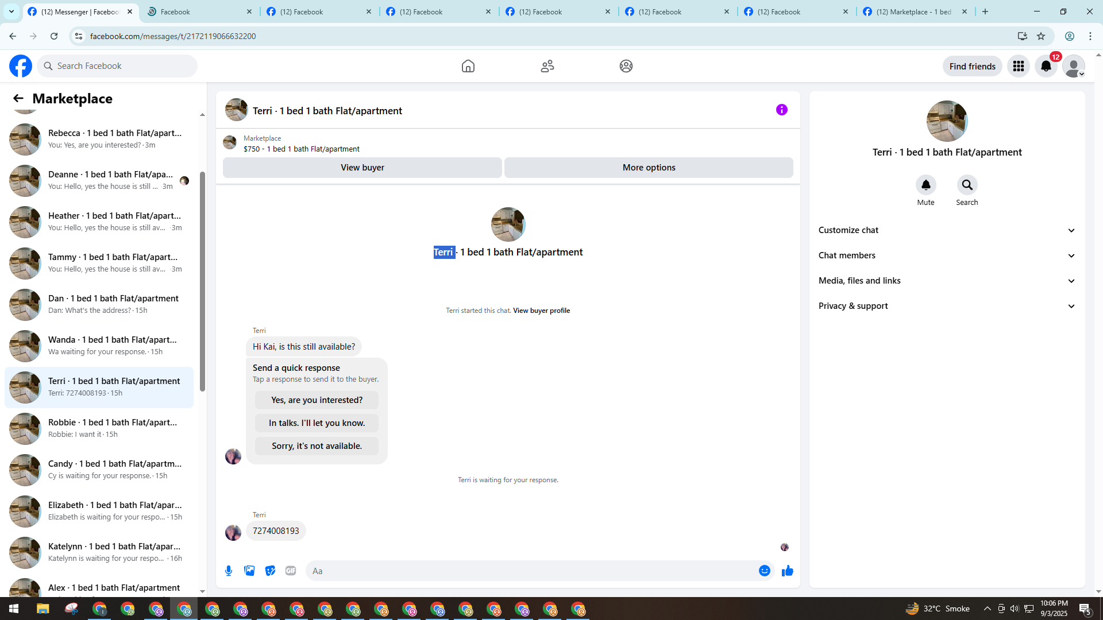This screenshot has width=1103, height=620.
Task: Open Rebecca's conversation in the list
Action: tap(99, 139)
